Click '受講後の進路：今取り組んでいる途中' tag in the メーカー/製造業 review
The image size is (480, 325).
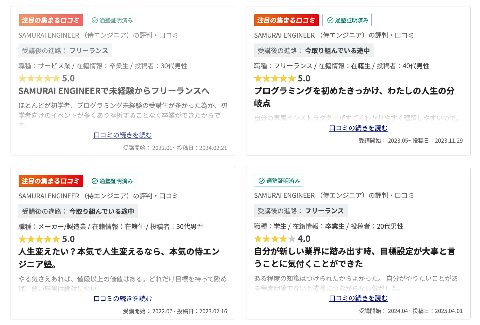click(78, 212)
